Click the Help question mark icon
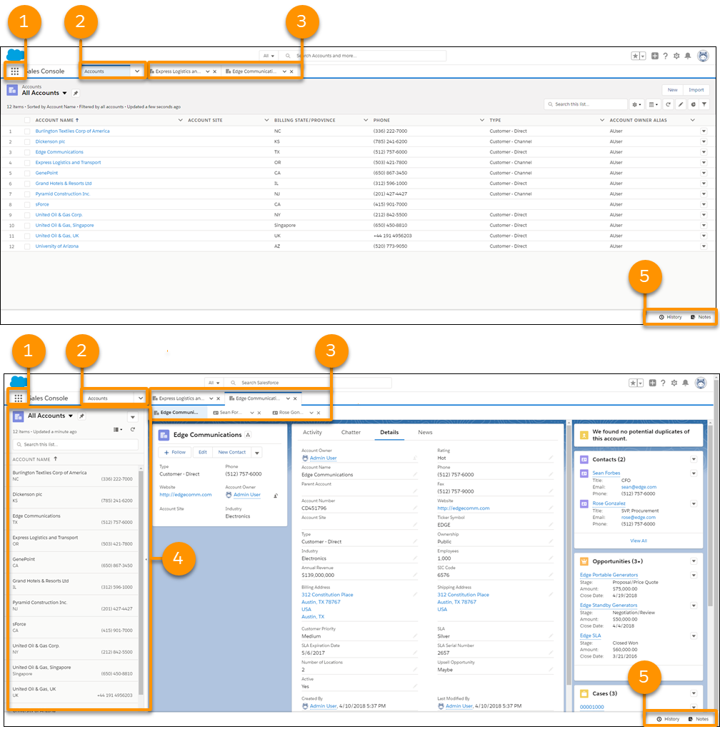This screenshot has width=720, height=729. (666, 56)
